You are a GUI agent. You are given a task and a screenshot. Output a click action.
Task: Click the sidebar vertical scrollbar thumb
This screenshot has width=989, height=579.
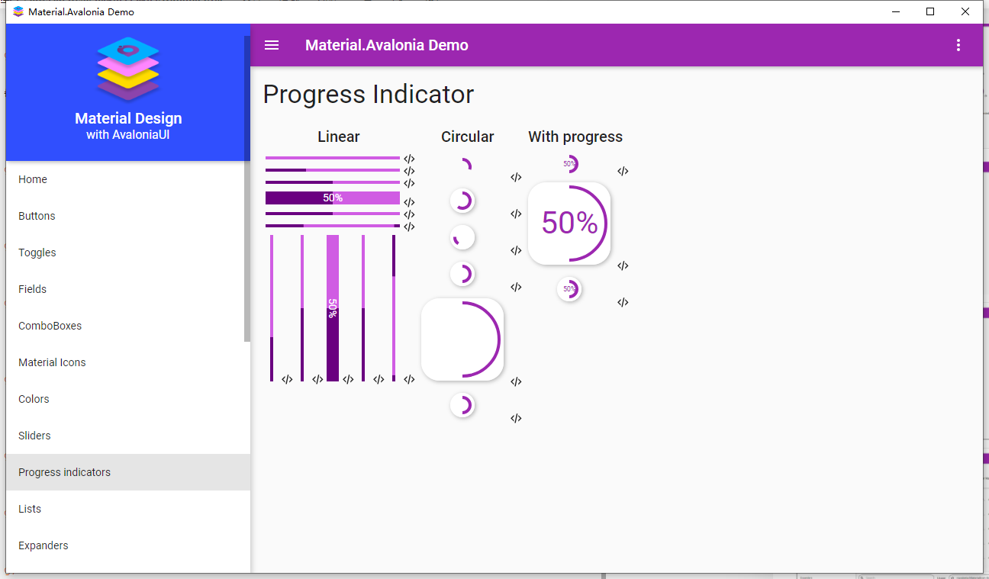tap(247, 188)
